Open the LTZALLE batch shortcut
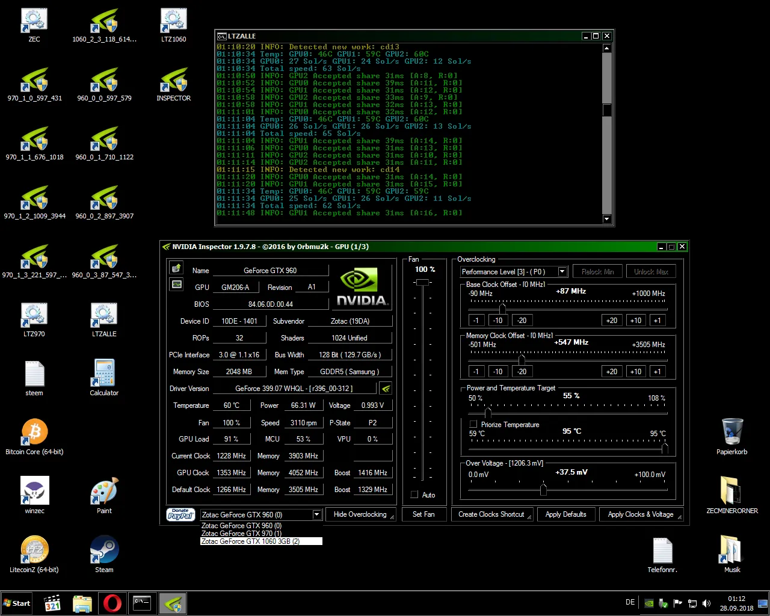Image resolution: width=770 pixels, height=616 pixels. click(104, 321)
